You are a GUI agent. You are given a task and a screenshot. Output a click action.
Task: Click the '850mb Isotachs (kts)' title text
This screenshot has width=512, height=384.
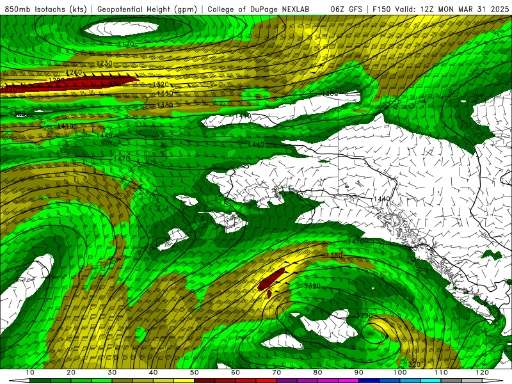point(46,9)
